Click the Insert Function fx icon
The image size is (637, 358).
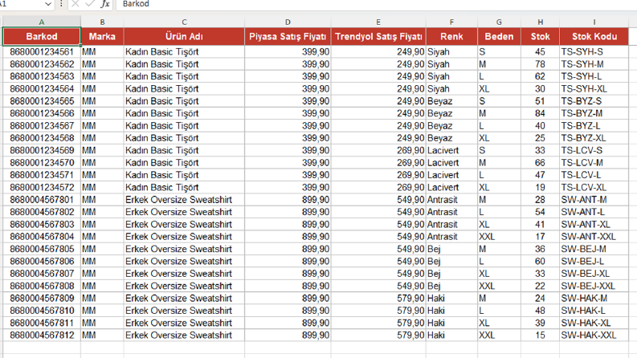[105, 4]
